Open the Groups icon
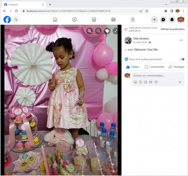 113,20
